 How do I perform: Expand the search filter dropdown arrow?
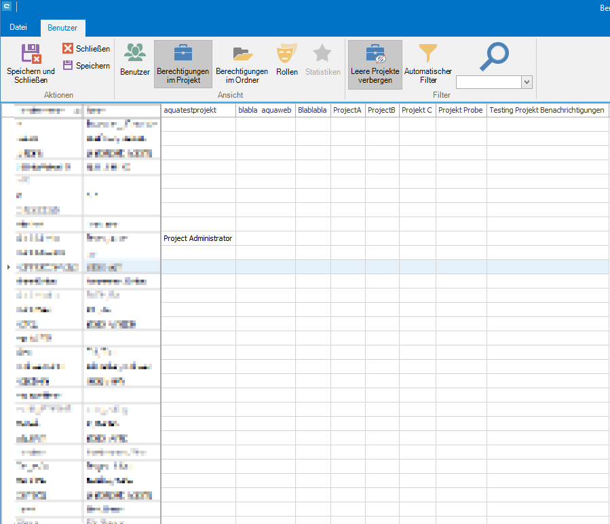point(527,82)
